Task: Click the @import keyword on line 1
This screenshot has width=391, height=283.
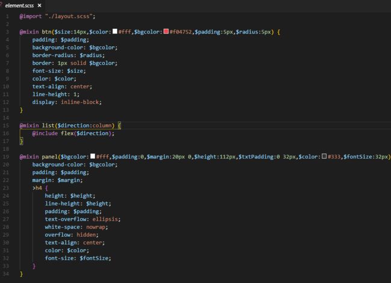Action: click(31, 16)
